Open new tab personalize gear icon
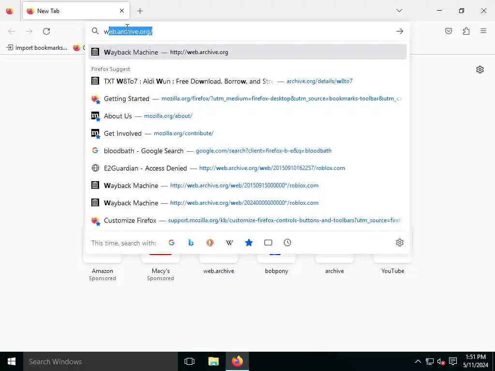This screenshot has width=495, height=371. tap(480, 70)
